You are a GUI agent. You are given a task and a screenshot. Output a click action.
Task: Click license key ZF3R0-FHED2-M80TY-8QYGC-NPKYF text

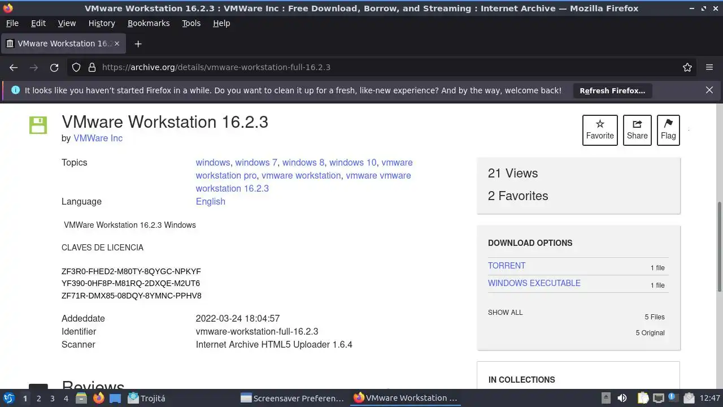(131, 271)
